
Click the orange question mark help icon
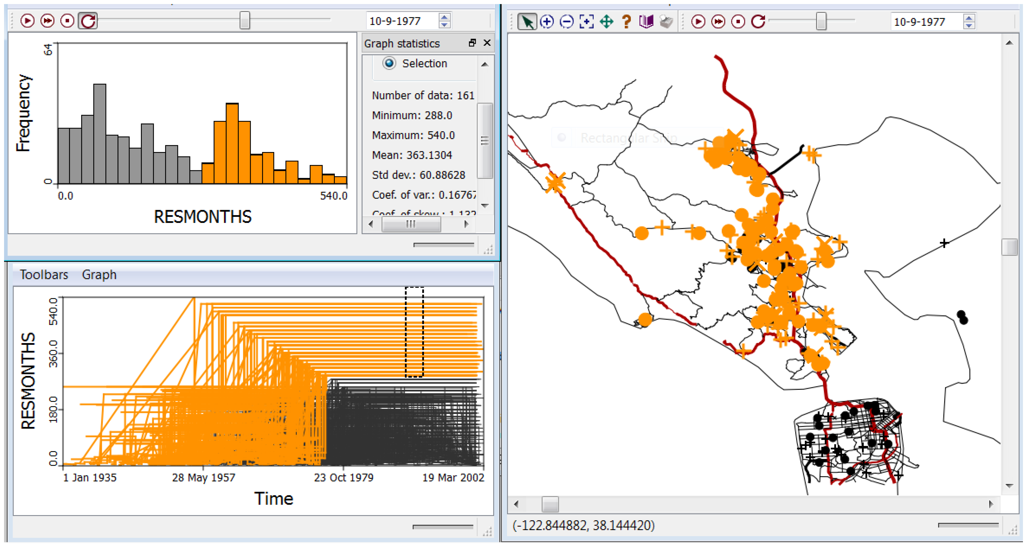[x=626, y=22]
